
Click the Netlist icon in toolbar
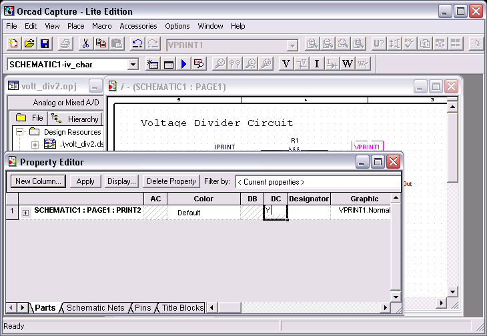424,44
